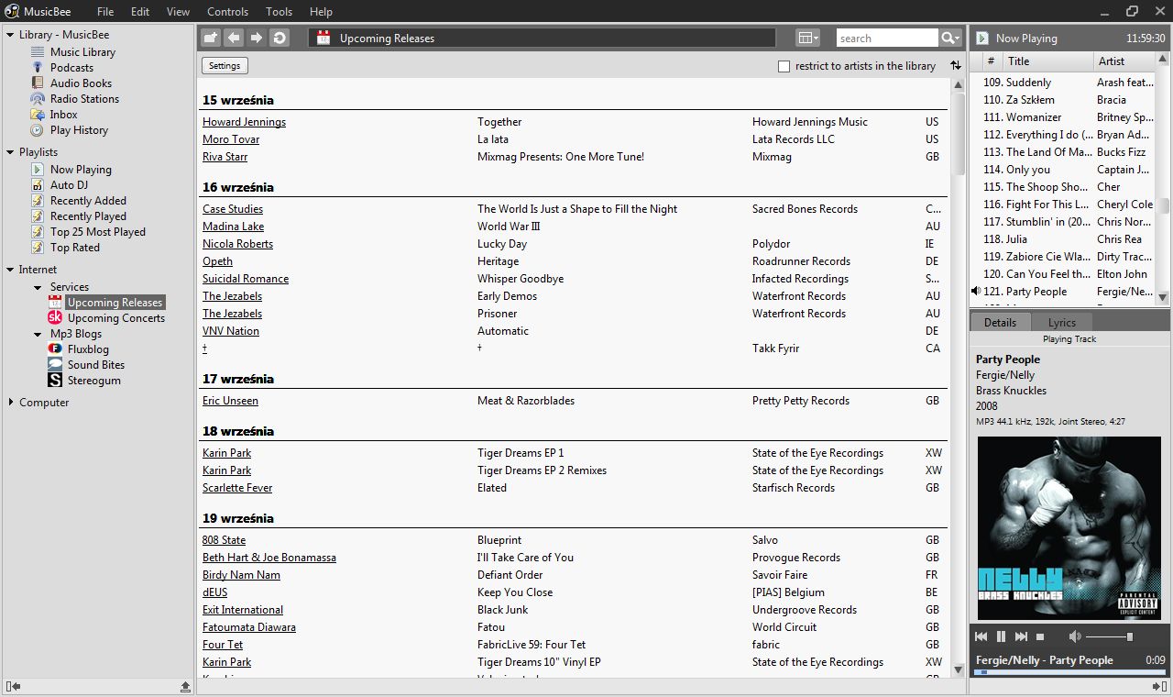Collapse the Services tree node
The width and height of the screenshot is (1173, 697).
point(38,287)
